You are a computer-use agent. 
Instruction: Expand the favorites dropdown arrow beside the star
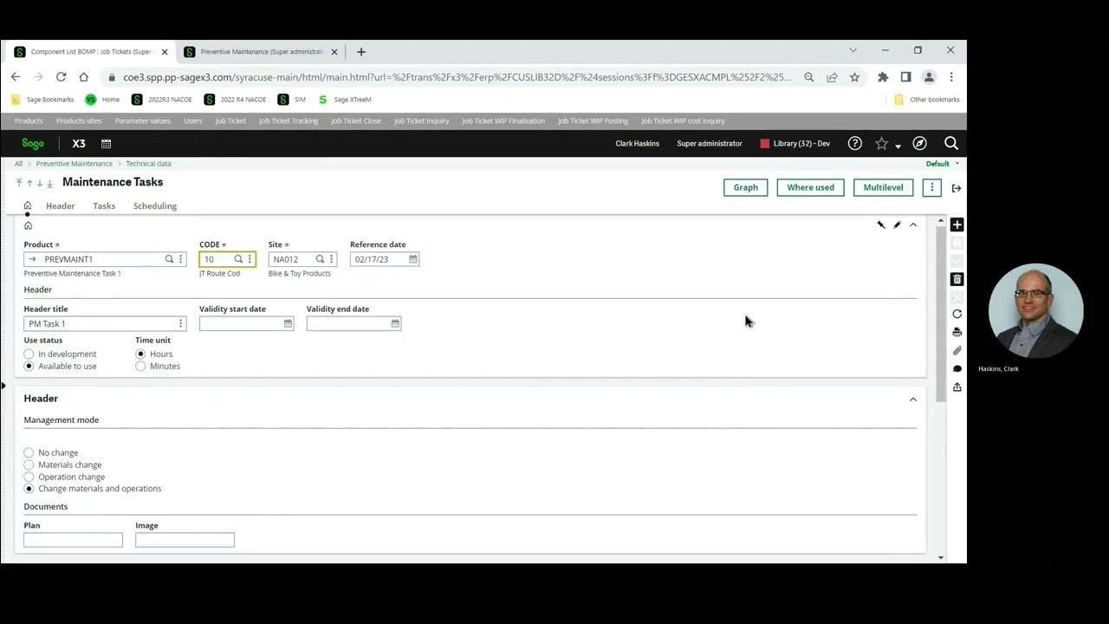[898, 146]
